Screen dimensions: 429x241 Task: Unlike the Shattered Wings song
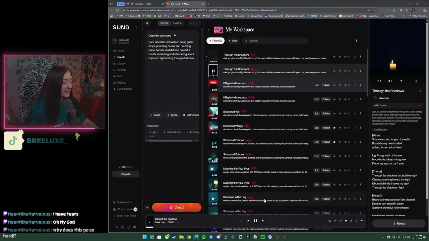334,128
